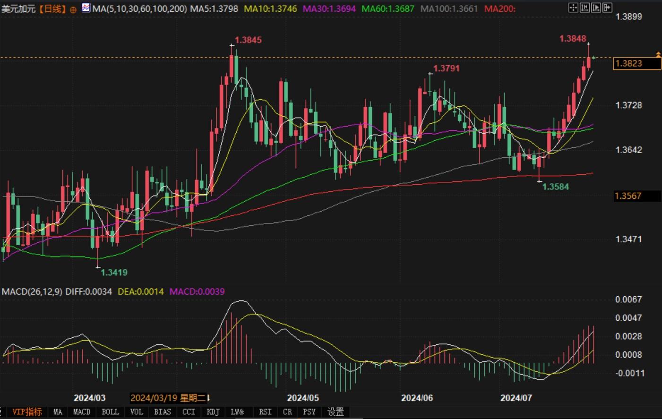Click the orange circle icon beside 日线
This screenshot has height=419, width=662.
73,9
